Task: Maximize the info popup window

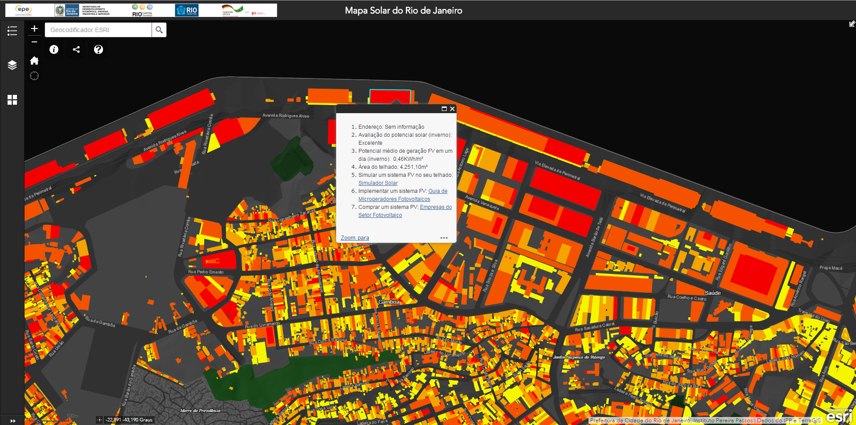Action: coord(444,109)
